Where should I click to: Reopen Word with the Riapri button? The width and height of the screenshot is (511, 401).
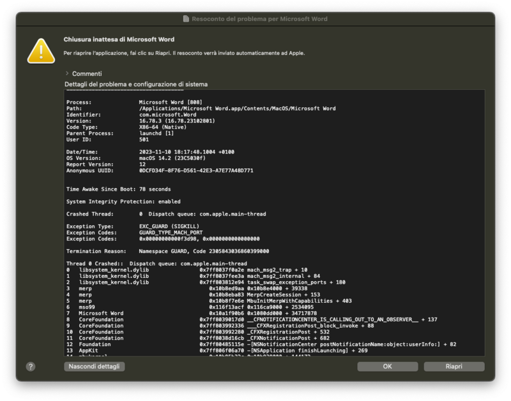click(454, 367)
